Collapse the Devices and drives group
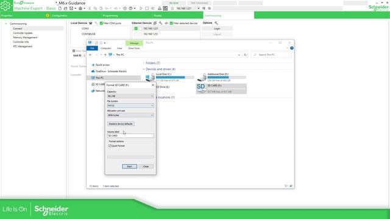Viewport: 390px width, 219px height. click(144, 69)
